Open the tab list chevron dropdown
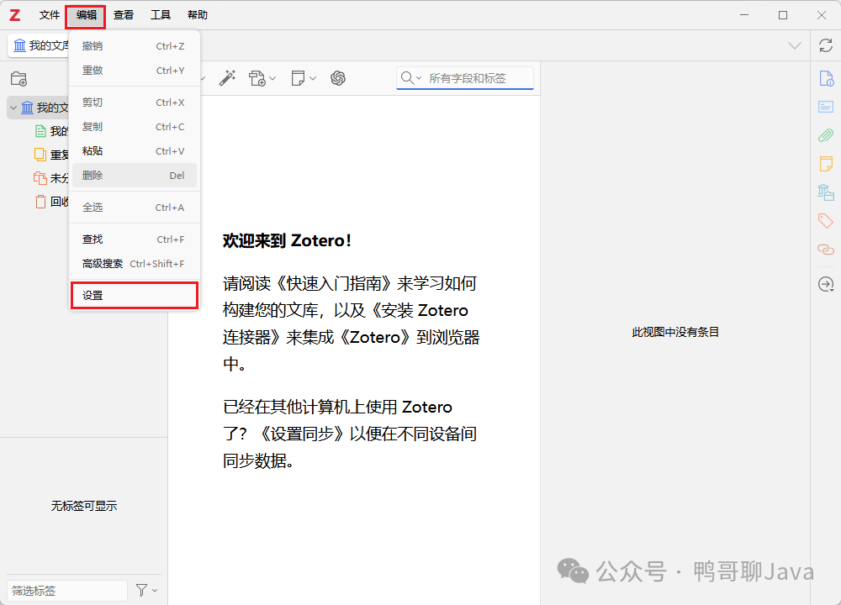Image resolution: width=841 pixels, height=605 pixels. click(795, 45)
